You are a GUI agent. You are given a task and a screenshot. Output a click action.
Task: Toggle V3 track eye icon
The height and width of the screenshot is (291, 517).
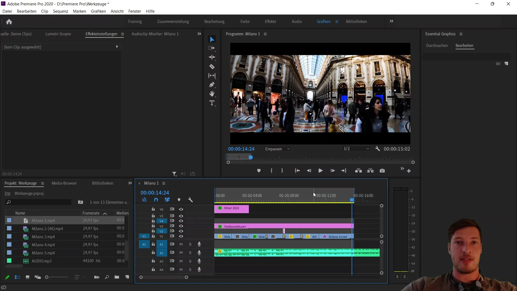181,226
